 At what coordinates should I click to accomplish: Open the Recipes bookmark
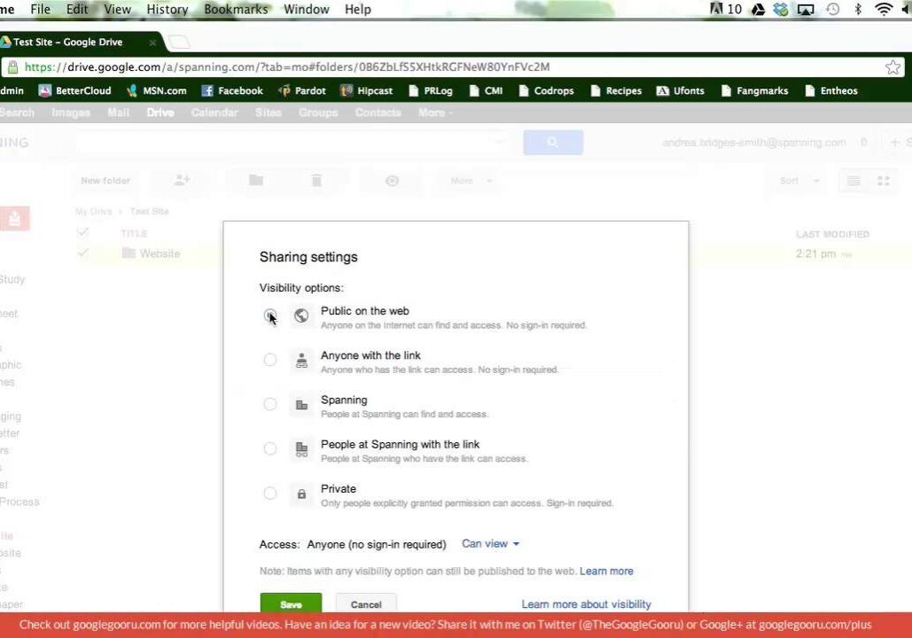point(616,90)
